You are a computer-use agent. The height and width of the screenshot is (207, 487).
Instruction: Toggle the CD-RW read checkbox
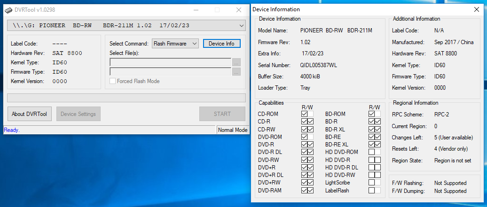click(x=304, y=129)
